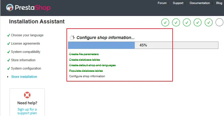This screenshot has height=116, width=224.
Task: Click the green check beside License agreements
Action: 9,43
